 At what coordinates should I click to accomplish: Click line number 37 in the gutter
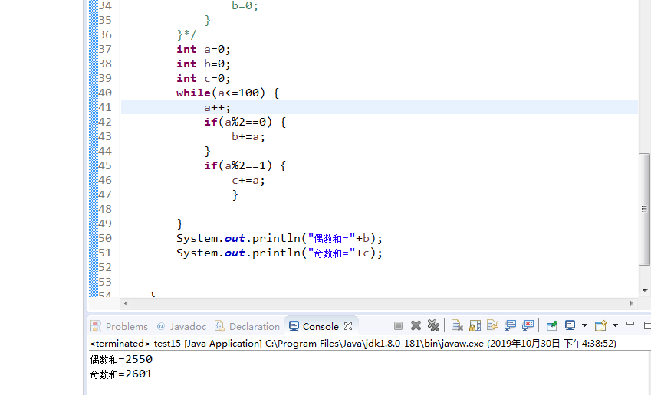[x=105, y=49]
